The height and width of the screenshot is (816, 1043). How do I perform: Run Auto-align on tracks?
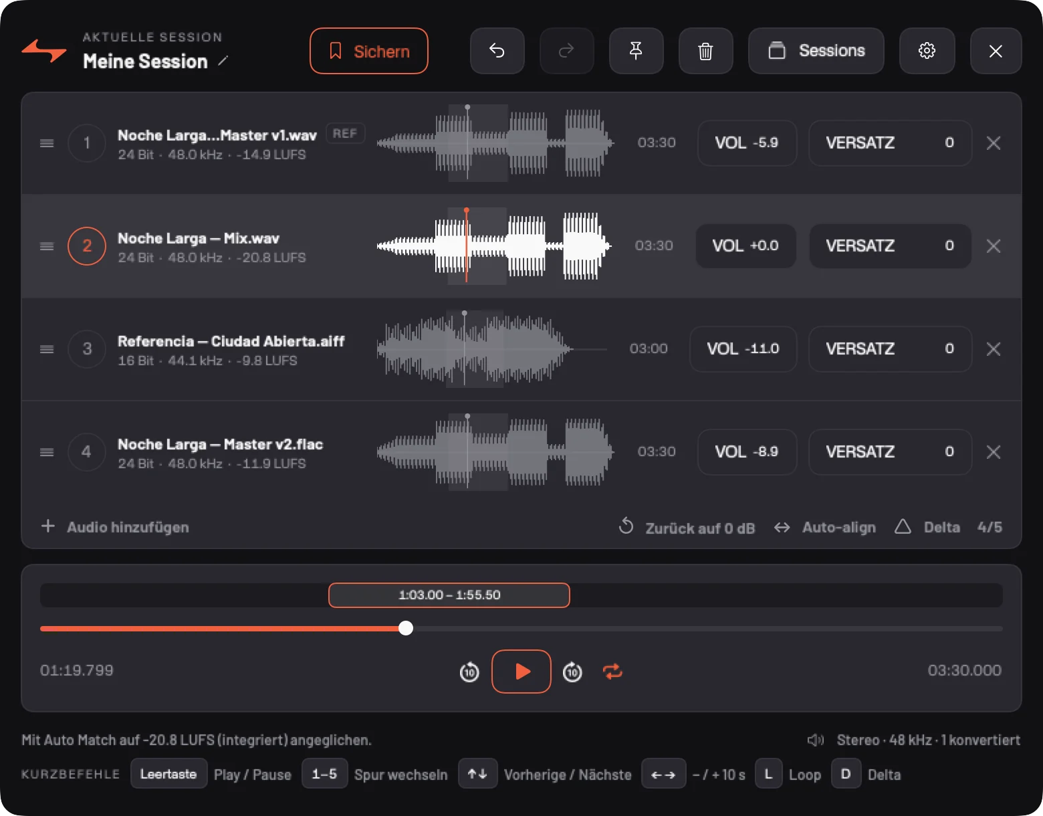click(x=824, y=527)
